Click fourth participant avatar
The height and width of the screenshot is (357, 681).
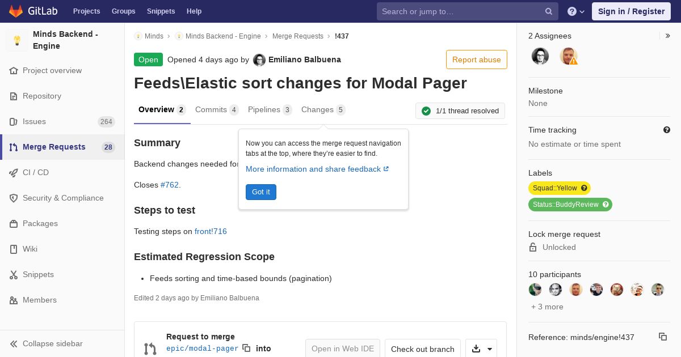(x=596, y=290)
